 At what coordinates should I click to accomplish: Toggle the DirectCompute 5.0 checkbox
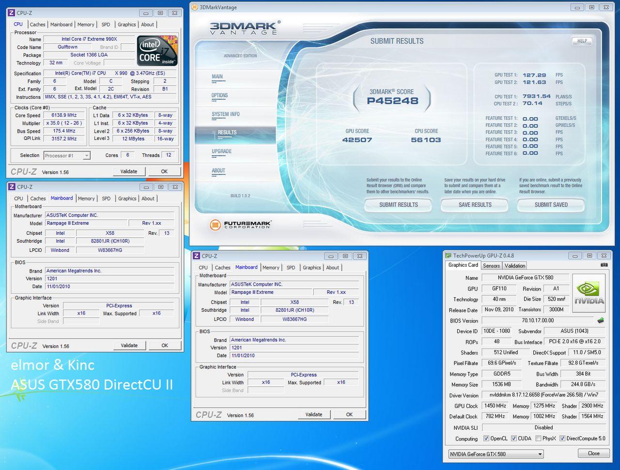click(562, 439)
